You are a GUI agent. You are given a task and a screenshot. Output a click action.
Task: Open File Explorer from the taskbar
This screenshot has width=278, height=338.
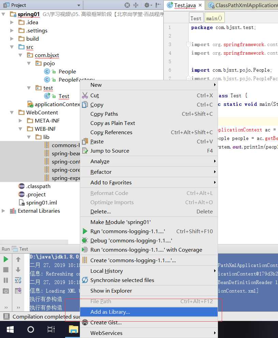point(73,329)
